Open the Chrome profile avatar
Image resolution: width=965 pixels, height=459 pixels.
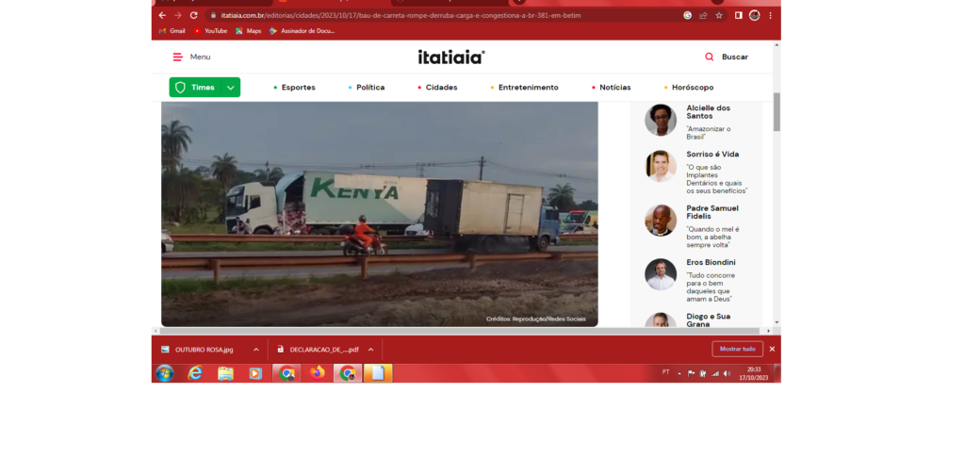(755, 15)
